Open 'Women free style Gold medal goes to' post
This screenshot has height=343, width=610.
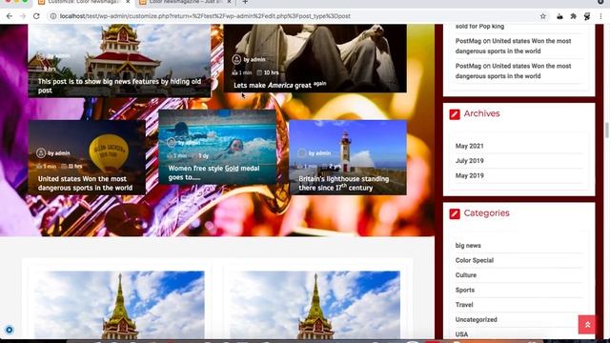(x=213, y=172)
